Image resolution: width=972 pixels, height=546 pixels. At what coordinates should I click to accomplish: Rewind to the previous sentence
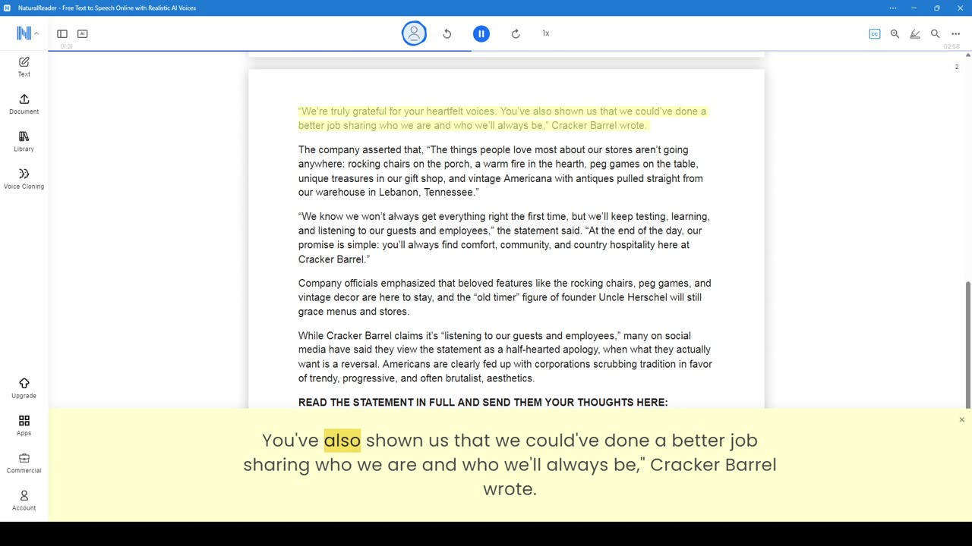tap(447, 33)
